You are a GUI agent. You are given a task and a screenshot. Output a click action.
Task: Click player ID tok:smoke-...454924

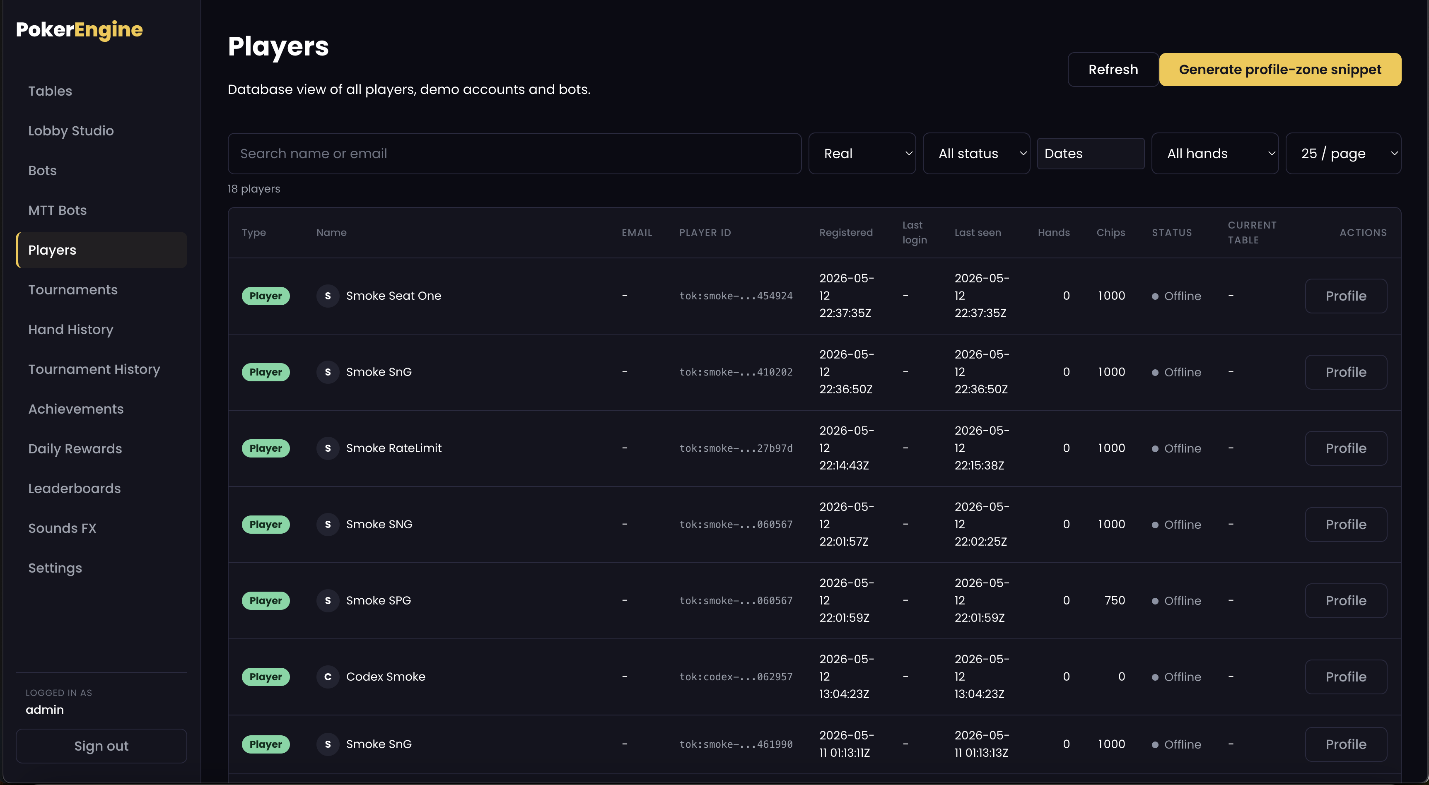tap(736, 296)
